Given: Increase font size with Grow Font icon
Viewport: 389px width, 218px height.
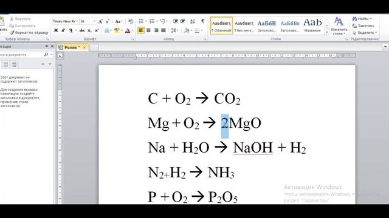Looking at the screenshot, I should click(x=100, y=22).
